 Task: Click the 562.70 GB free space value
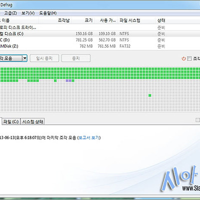pos(107,40)
